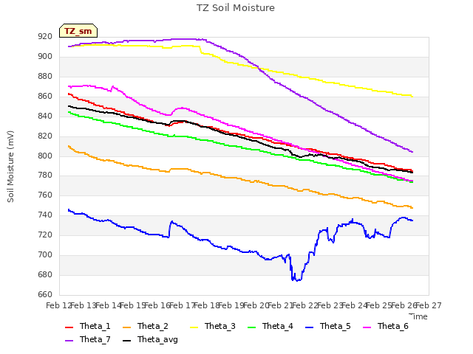Click the Soil Moisture (mV) axis label
The height and width of the screenshot is (354, 473).
[10, 167]
